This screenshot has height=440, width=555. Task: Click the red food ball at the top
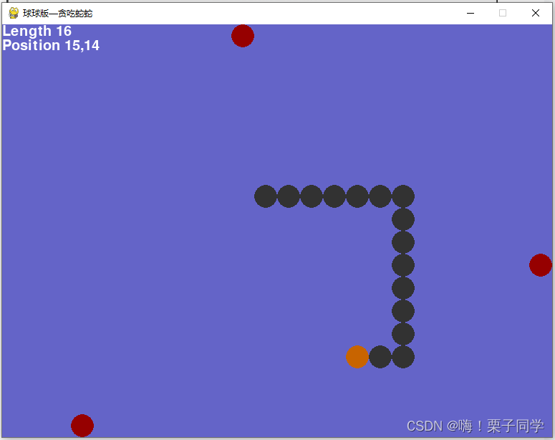(x=243, y=36)
